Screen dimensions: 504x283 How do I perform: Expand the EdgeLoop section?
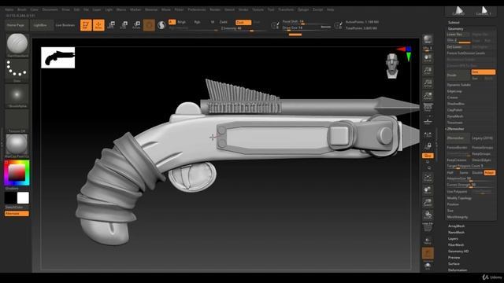(x=454, y=91)
